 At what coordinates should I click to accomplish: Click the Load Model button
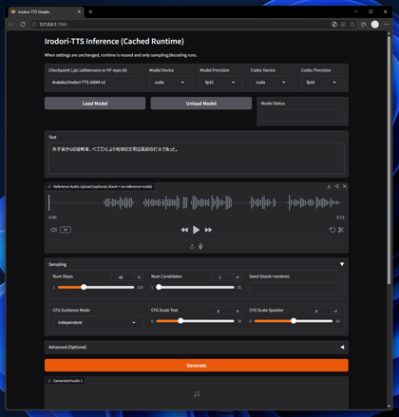pos(95,104)
